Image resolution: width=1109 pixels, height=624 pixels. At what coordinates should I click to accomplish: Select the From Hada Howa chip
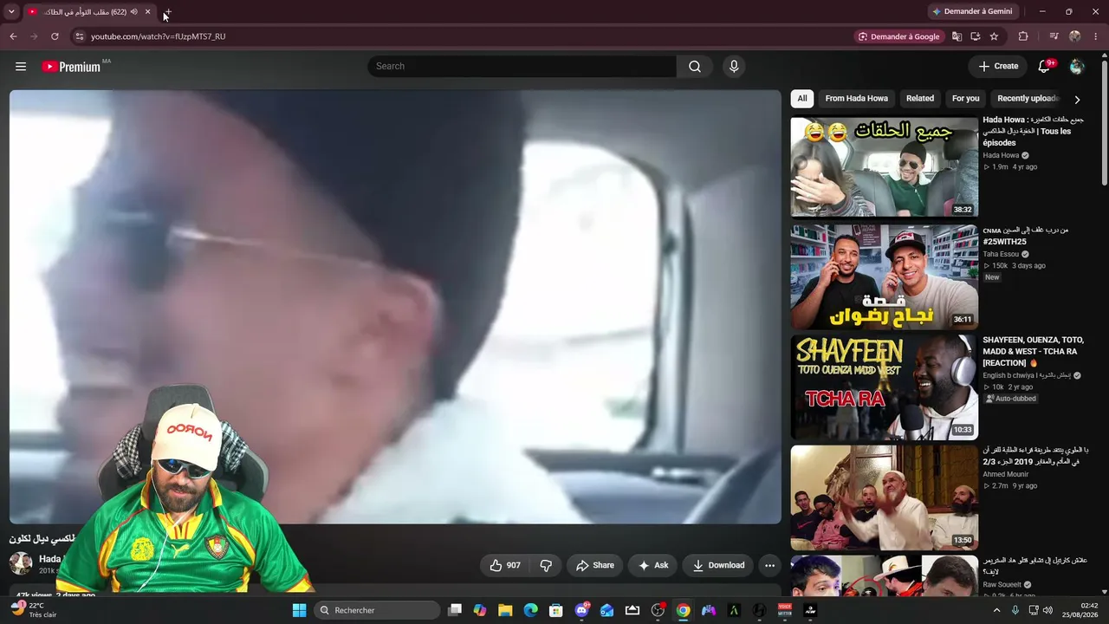[857, 99]
